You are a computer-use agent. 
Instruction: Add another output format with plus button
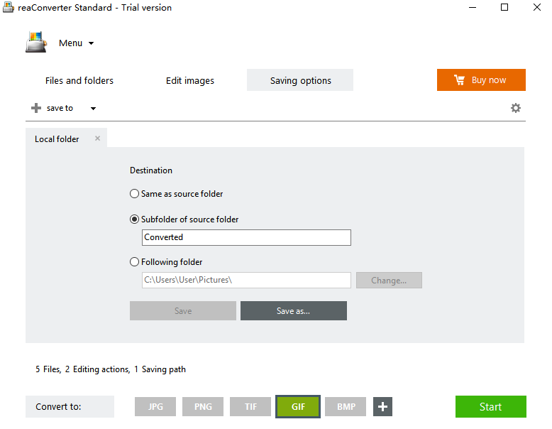(382, 406)
